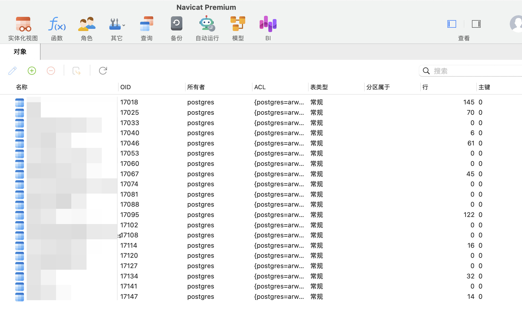The image size is (522, 329).
Task: Open the BI chart icon
Action: click(268, 24)
